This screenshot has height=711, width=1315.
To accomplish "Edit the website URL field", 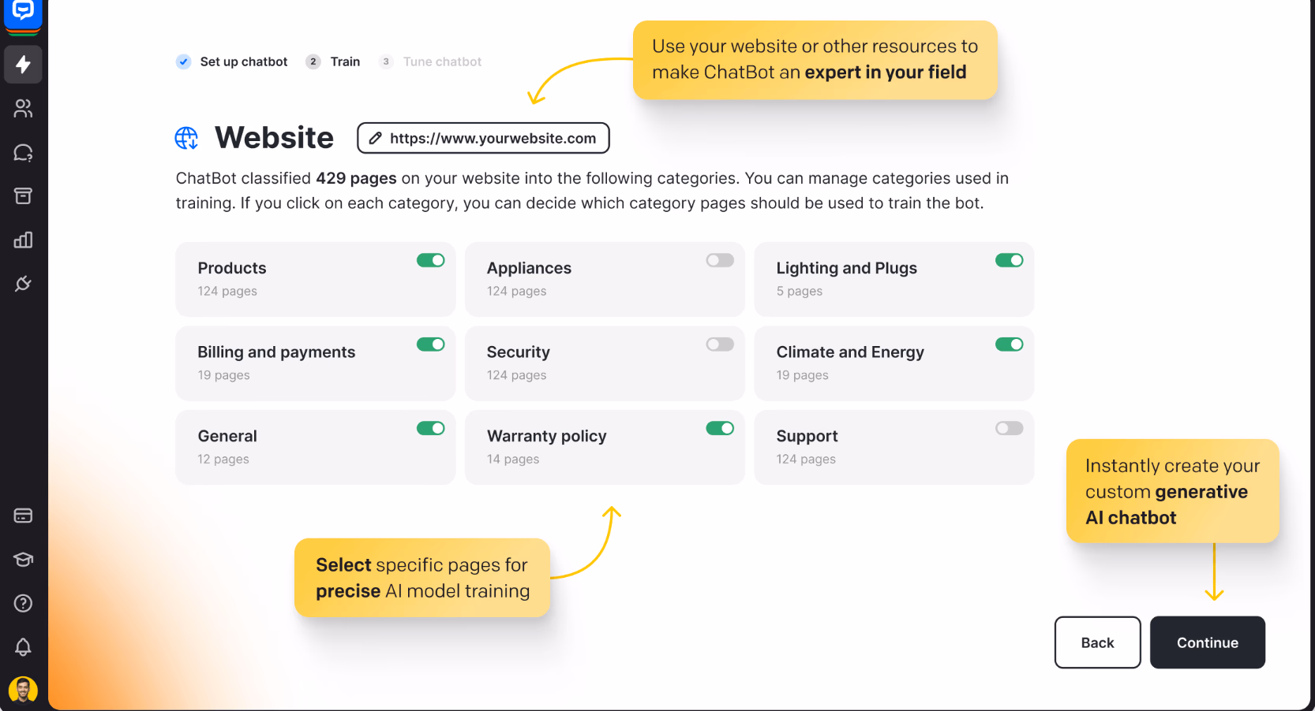I will click(483, 138).
